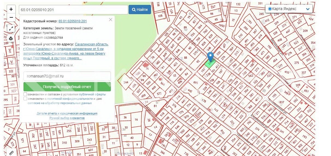Screen dimensions: 331x156
Task: Click the highlighted green parcel 201
Action: tap(210, 64)
